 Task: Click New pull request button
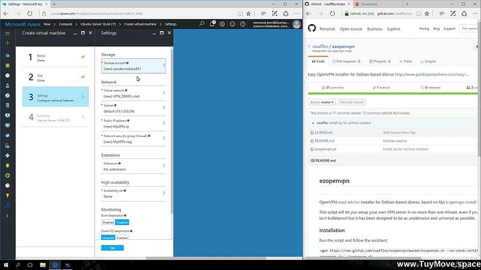pyautogui.click(x=352, y=102)
